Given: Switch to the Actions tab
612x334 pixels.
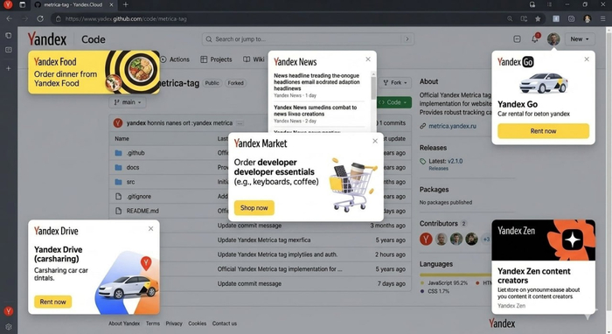Looking at the screenshot, I should [x=175, y=59].
